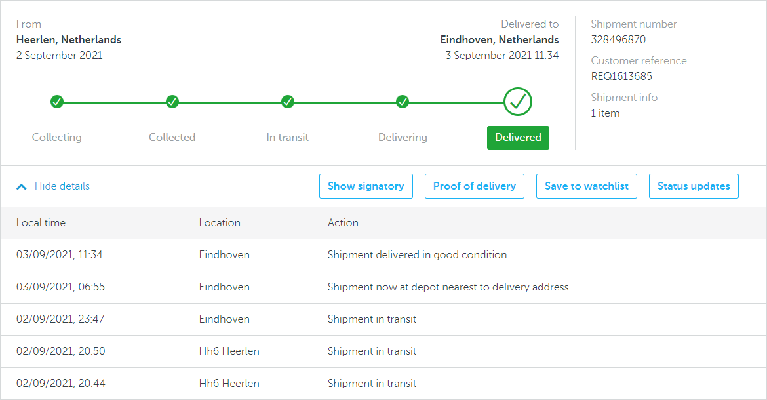The image size is (767, 400).
Task: Click the Action column header
Action: tap(343, 223)
